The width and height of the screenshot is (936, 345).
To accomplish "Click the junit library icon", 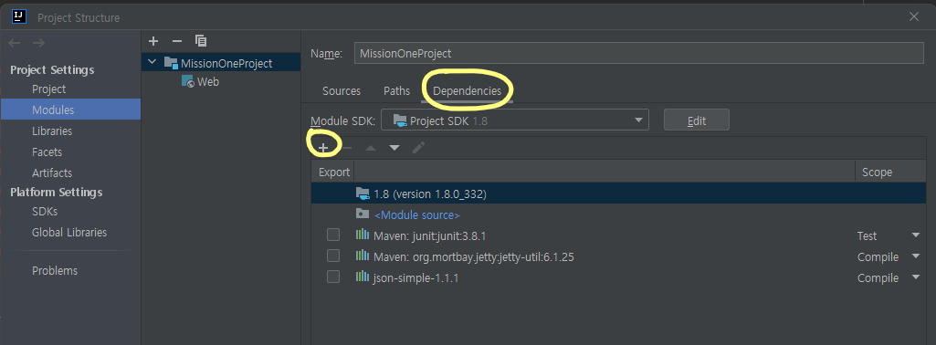I will pyautogui.click(x=362, y=235).
